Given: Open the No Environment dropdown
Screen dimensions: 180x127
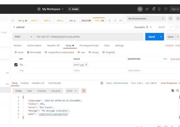Looking at the screenshot, I should tap(146, 19).
